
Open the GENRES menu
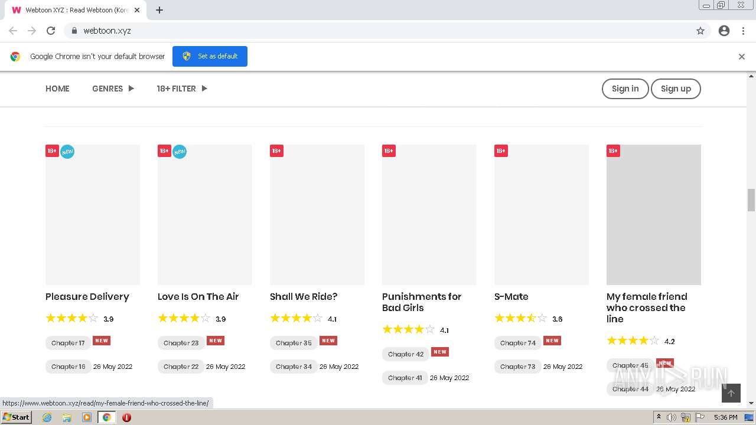point(107,89)
